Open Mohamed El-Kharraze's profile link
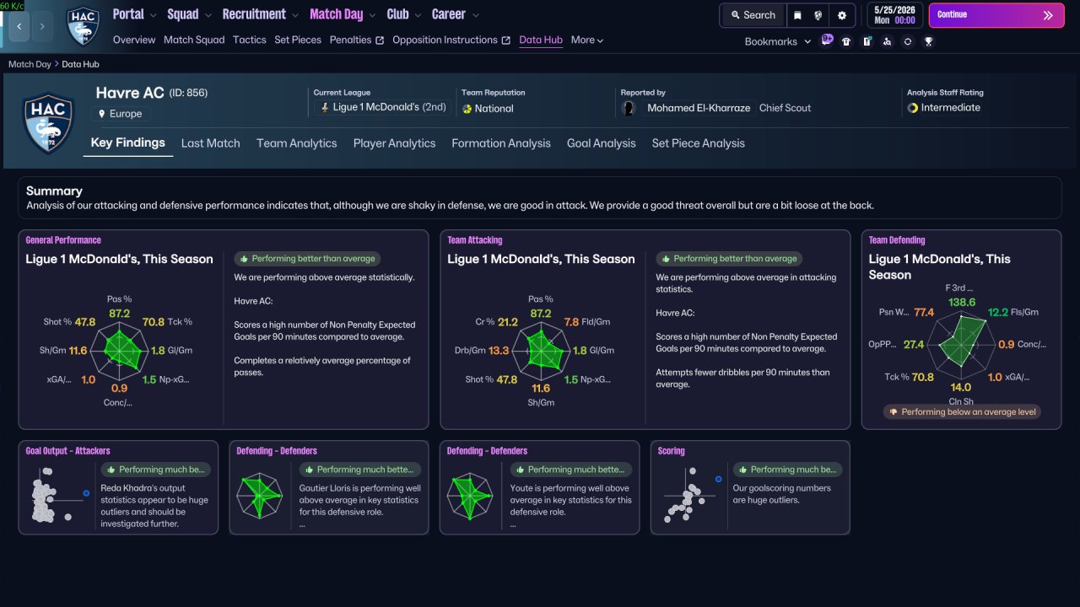The width and height of the screenshot is (1080, 607). [x=699, y=108]
